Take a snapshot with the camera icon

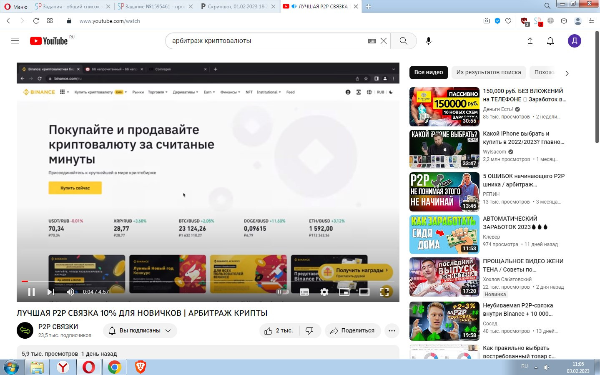tap(487, 21)
